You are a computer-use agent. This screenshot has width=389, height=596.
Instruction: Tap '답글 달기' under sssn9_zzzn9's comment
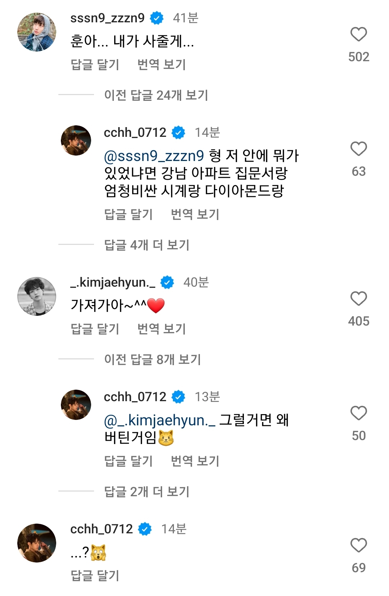pyautogui.click(x=95, y=65)
